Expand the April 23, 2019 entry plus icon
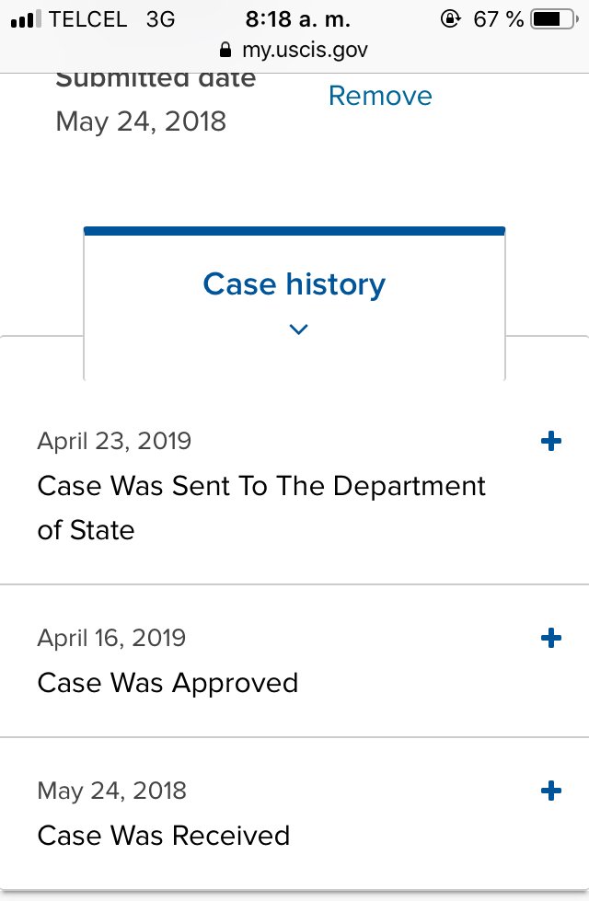 (x=550, y=442)
